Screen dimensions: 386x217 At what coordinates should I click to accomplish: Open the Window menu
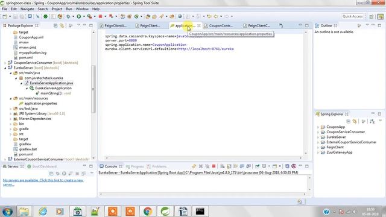point(82,9)
